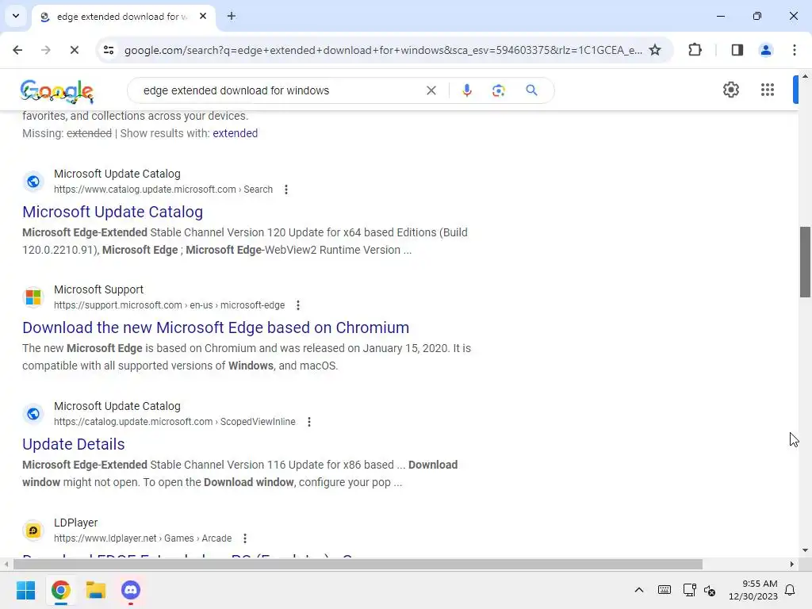
Task: Open the notifications bell
Action: [791, 590]
